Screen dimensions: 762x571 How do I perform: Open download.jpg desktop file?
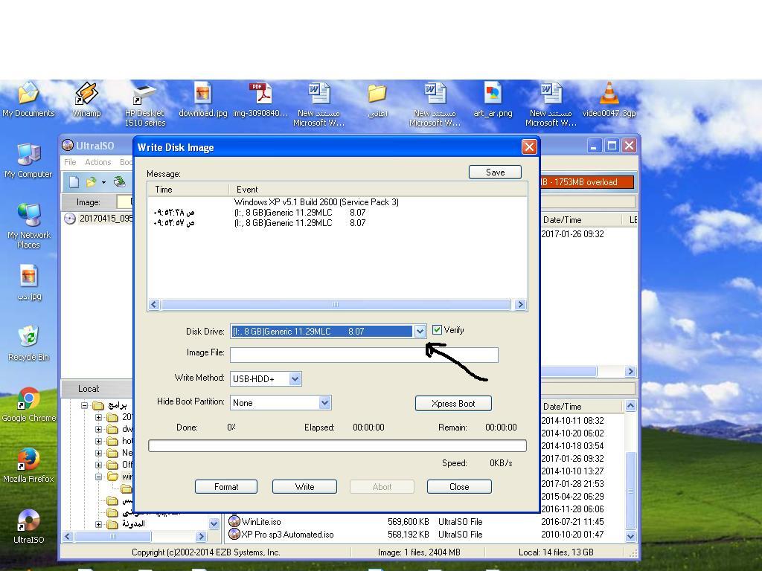[202, 100]
